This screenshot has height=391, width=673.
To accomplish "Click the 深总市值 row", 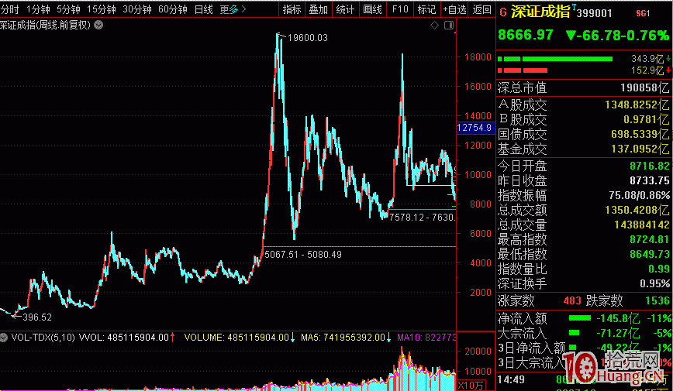I will [584, 88].
